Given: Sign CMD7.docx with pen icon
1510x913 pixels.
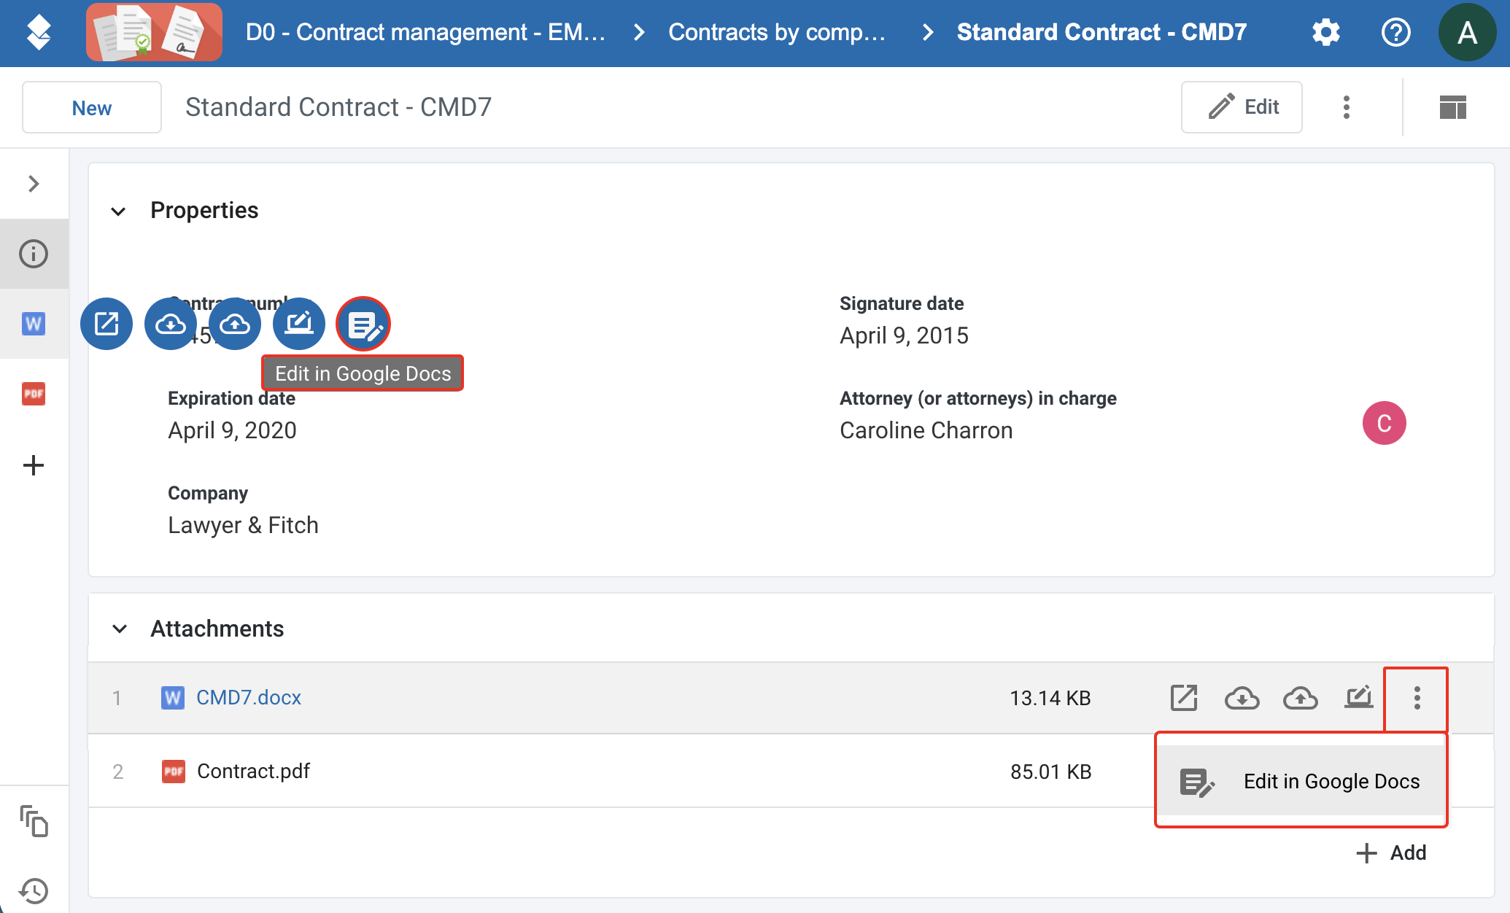Looking at the screenshot, I should pos(1358,698).
